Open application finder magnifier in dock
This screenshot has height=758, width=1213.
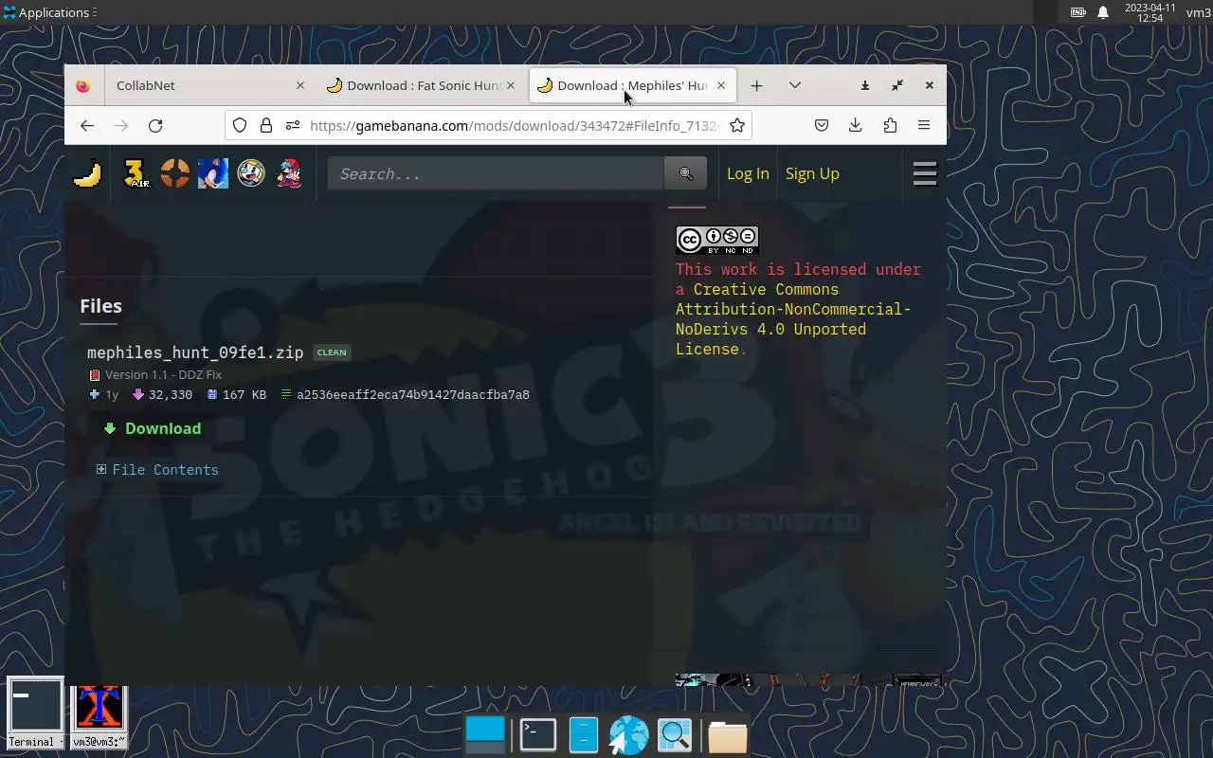(675, 735)
